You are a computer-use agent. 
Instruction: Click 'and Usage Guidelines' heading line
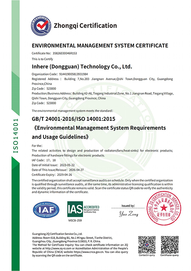[61, 137]
